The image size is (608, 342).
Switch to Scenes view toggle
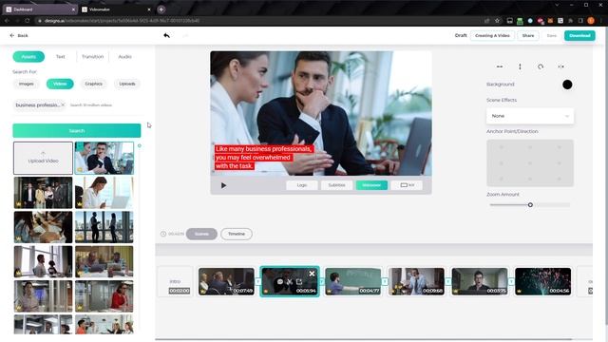[201, 234]
